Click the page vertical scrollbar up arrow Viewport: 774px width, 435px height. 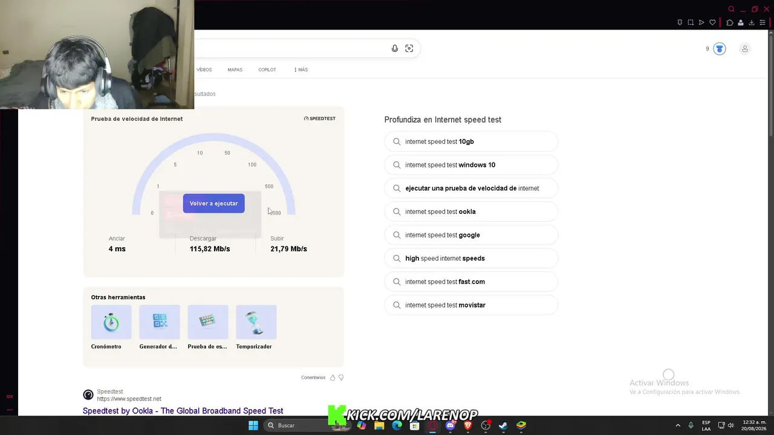point(771,34)
